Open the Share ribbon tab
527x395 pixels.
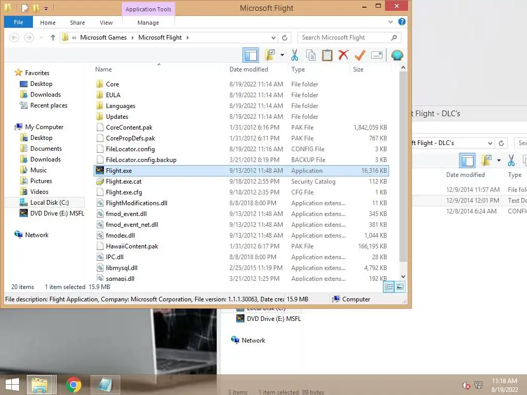[x=77, y=23]
